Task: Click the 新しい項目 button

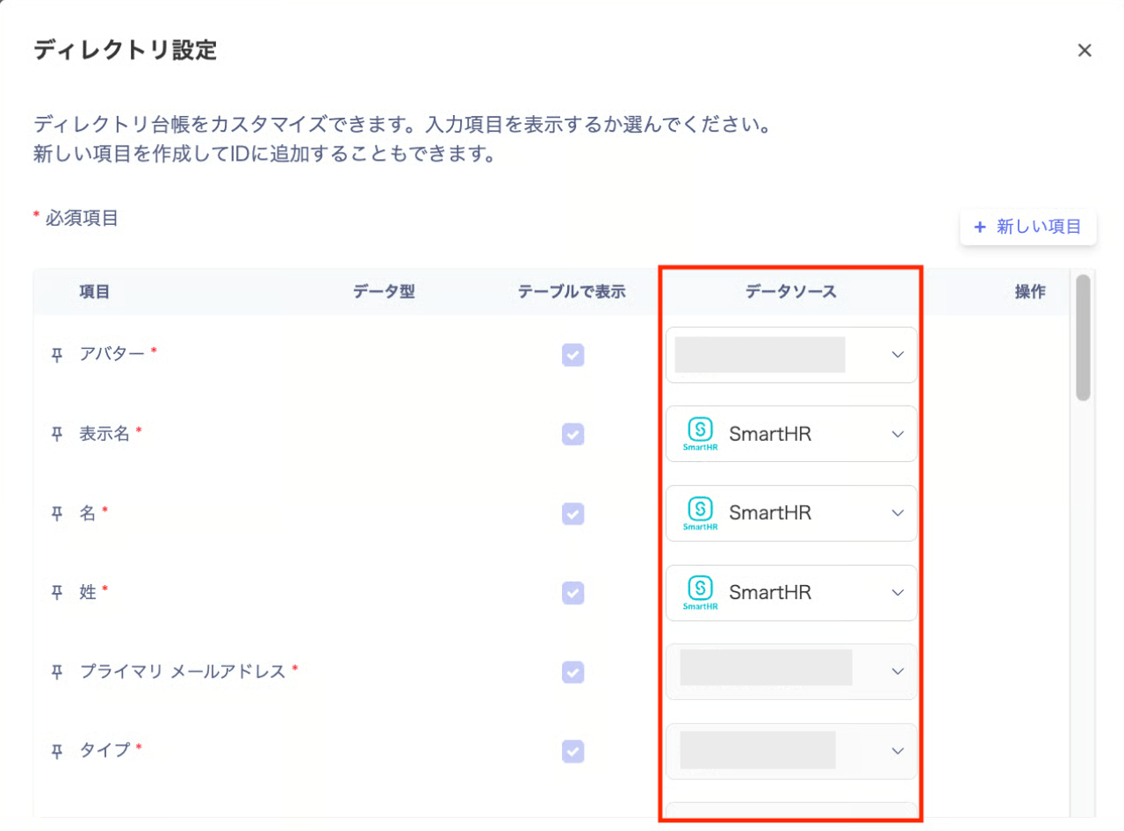Action: coord(1027,227)
